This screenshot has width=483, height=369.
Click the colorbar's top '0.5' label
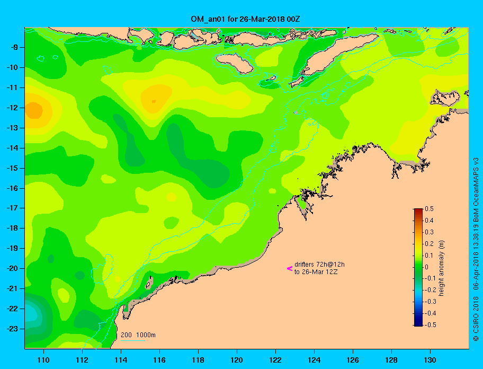429,209
